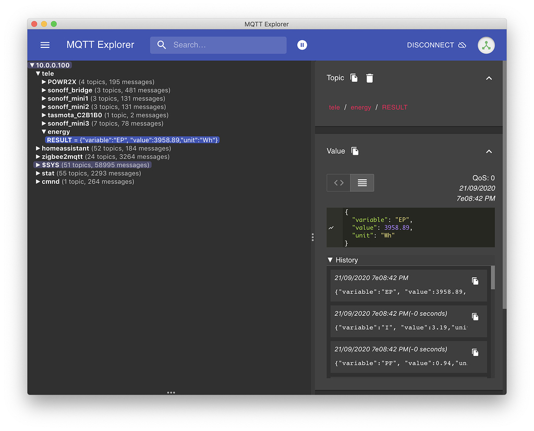The height and width of the screenshot is (431, 534).
Task: Collapse the Topic panel section
Action: tap(489, 78)
